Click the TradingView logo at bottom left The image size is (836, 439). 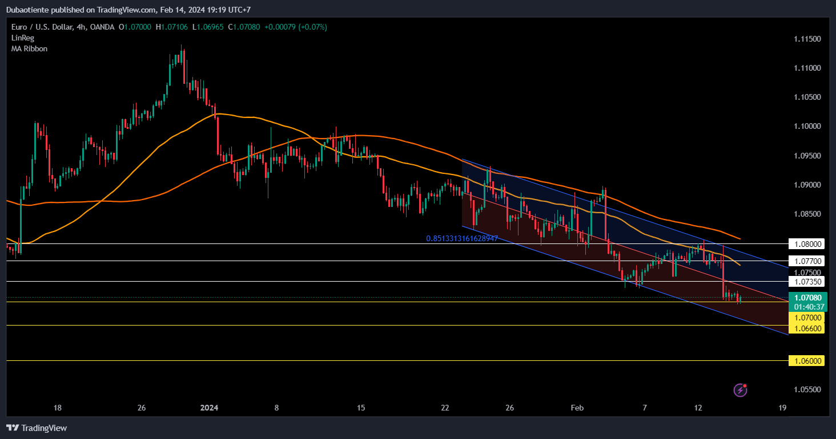(x=37, y=428)
